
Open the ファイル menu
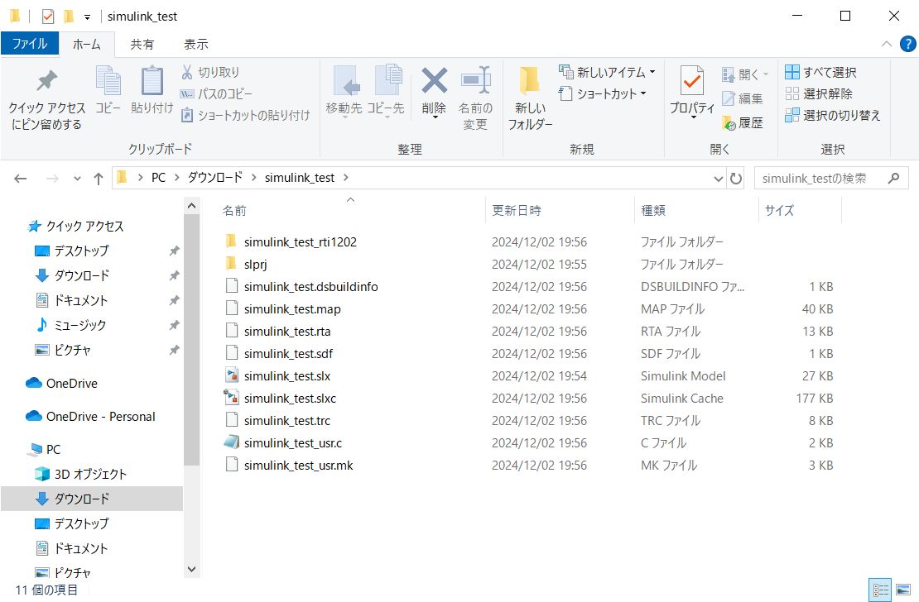pyautogui.click(x=30, y=44)
